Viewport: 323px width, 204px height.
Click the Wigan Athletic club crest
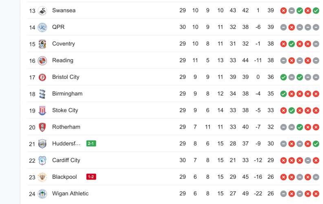click(42, 194)
